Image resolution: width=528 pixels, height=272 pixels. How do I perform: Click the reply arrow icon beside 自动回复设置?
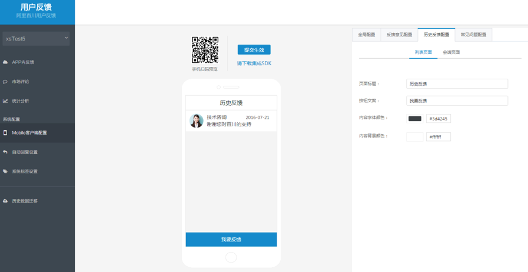point(5,152)
